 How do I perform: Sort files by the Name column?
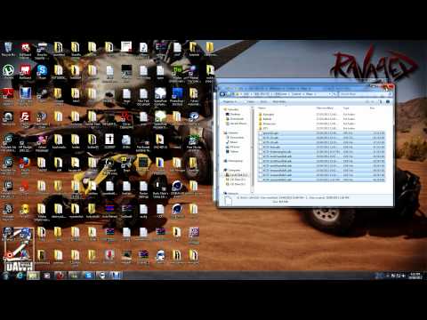262,108
